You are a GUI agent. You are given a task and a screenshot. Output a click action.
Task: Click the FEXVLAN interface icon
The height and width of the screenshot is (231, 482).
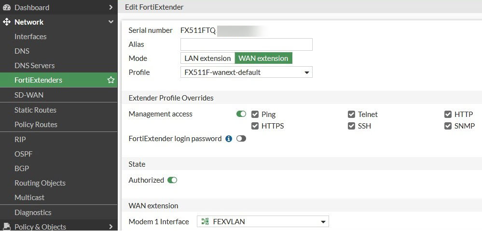click(205, 222)
